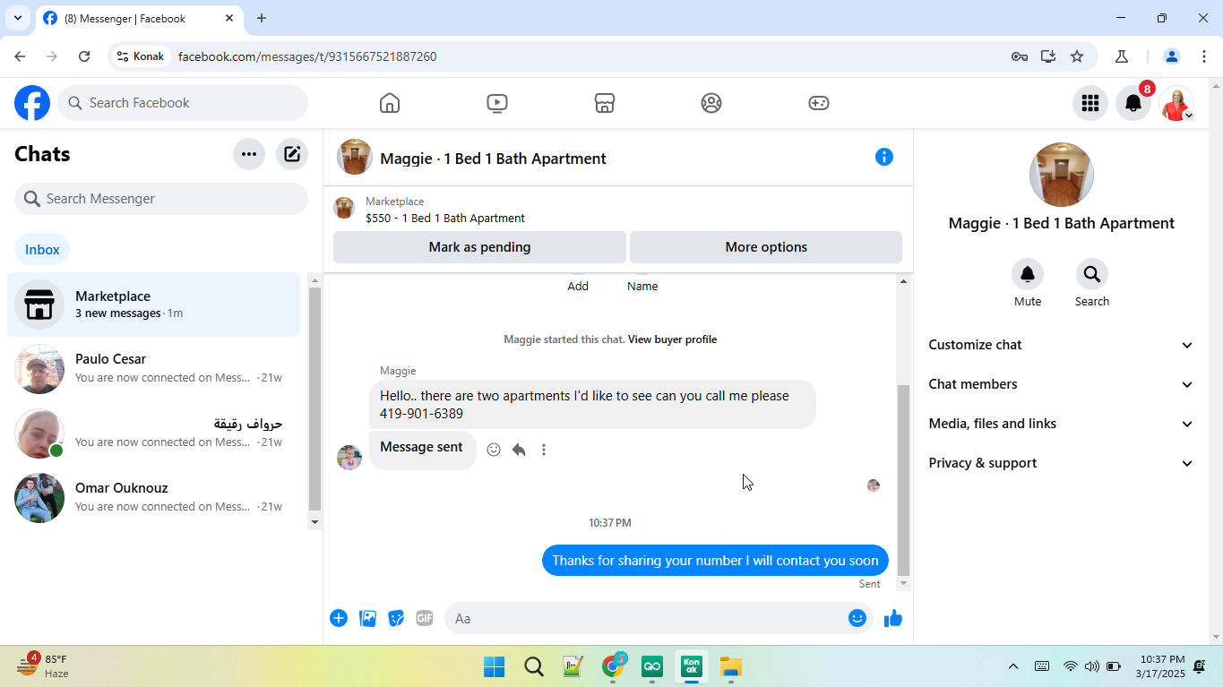This screenshot has height=687, width=1223.
Task: Open the weather widget showing 85°F Haze
Action: (x=43, y=666)
